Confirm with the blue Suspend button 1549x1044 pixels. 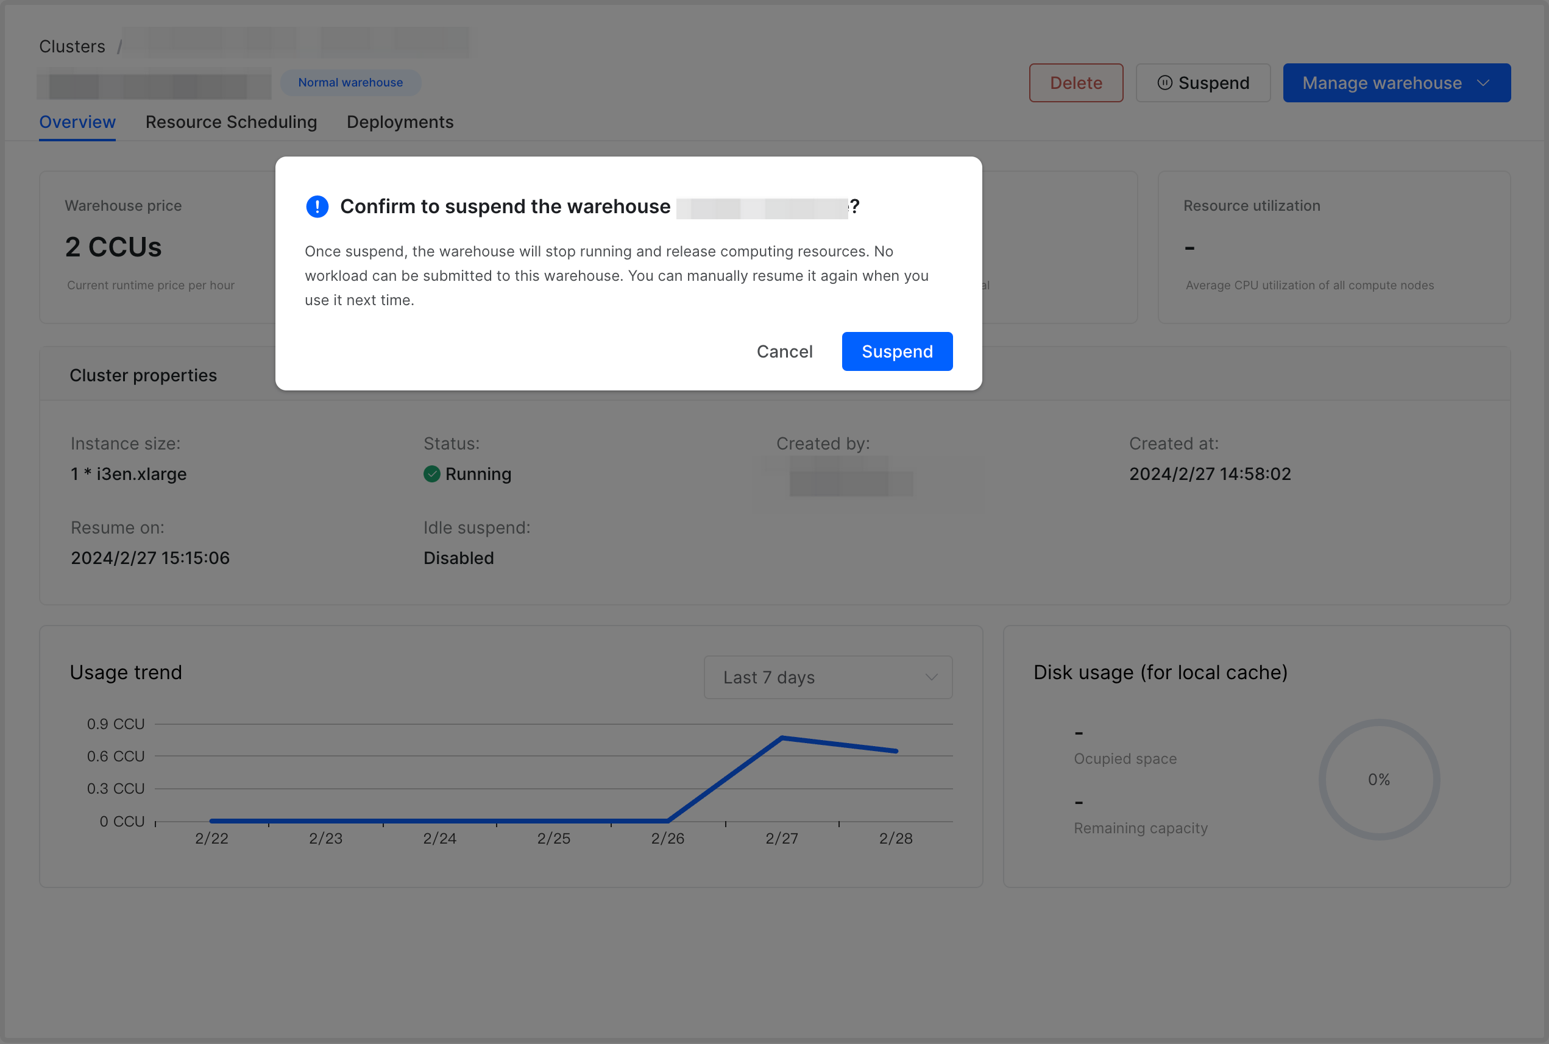[x=896, y=351]
